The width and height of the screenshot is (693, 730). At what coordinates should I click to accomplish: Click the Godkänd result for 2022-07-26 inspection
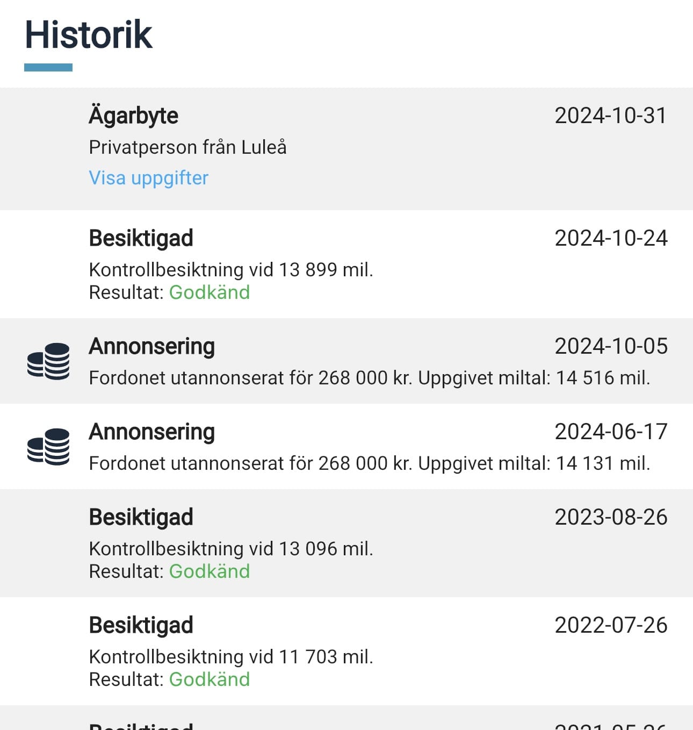[210, 679]
